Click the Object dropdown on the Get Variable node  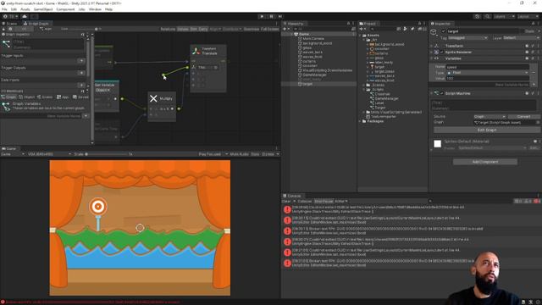pos(103,91)
